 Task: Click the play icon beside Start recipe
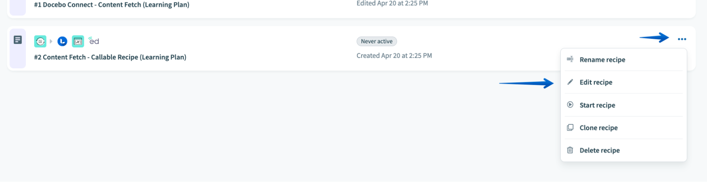point(570,105)
